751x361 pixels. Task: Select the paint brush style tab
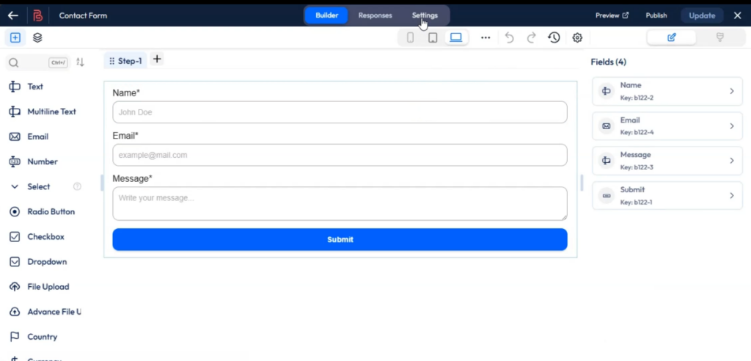coord(719,37)
